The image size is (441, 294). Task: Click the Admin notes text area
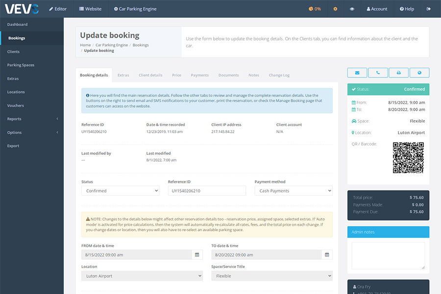pyautogui.click(x=388, y=256)
